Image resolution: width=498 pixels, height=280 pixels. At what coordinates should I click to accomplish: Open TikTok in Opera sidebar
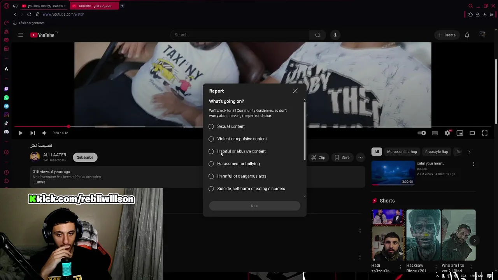[6, 123]
